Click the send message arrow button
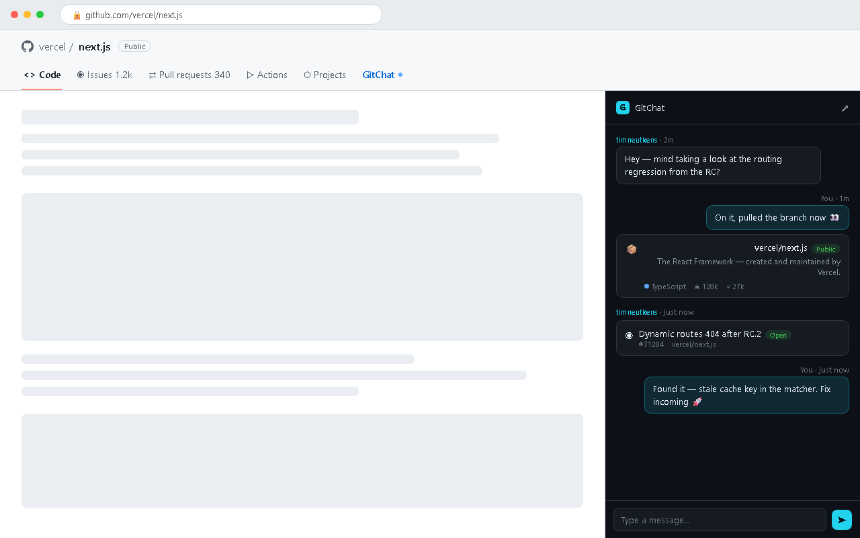The height and width of the screenshot is (538, 860). (x=842, y=520)
